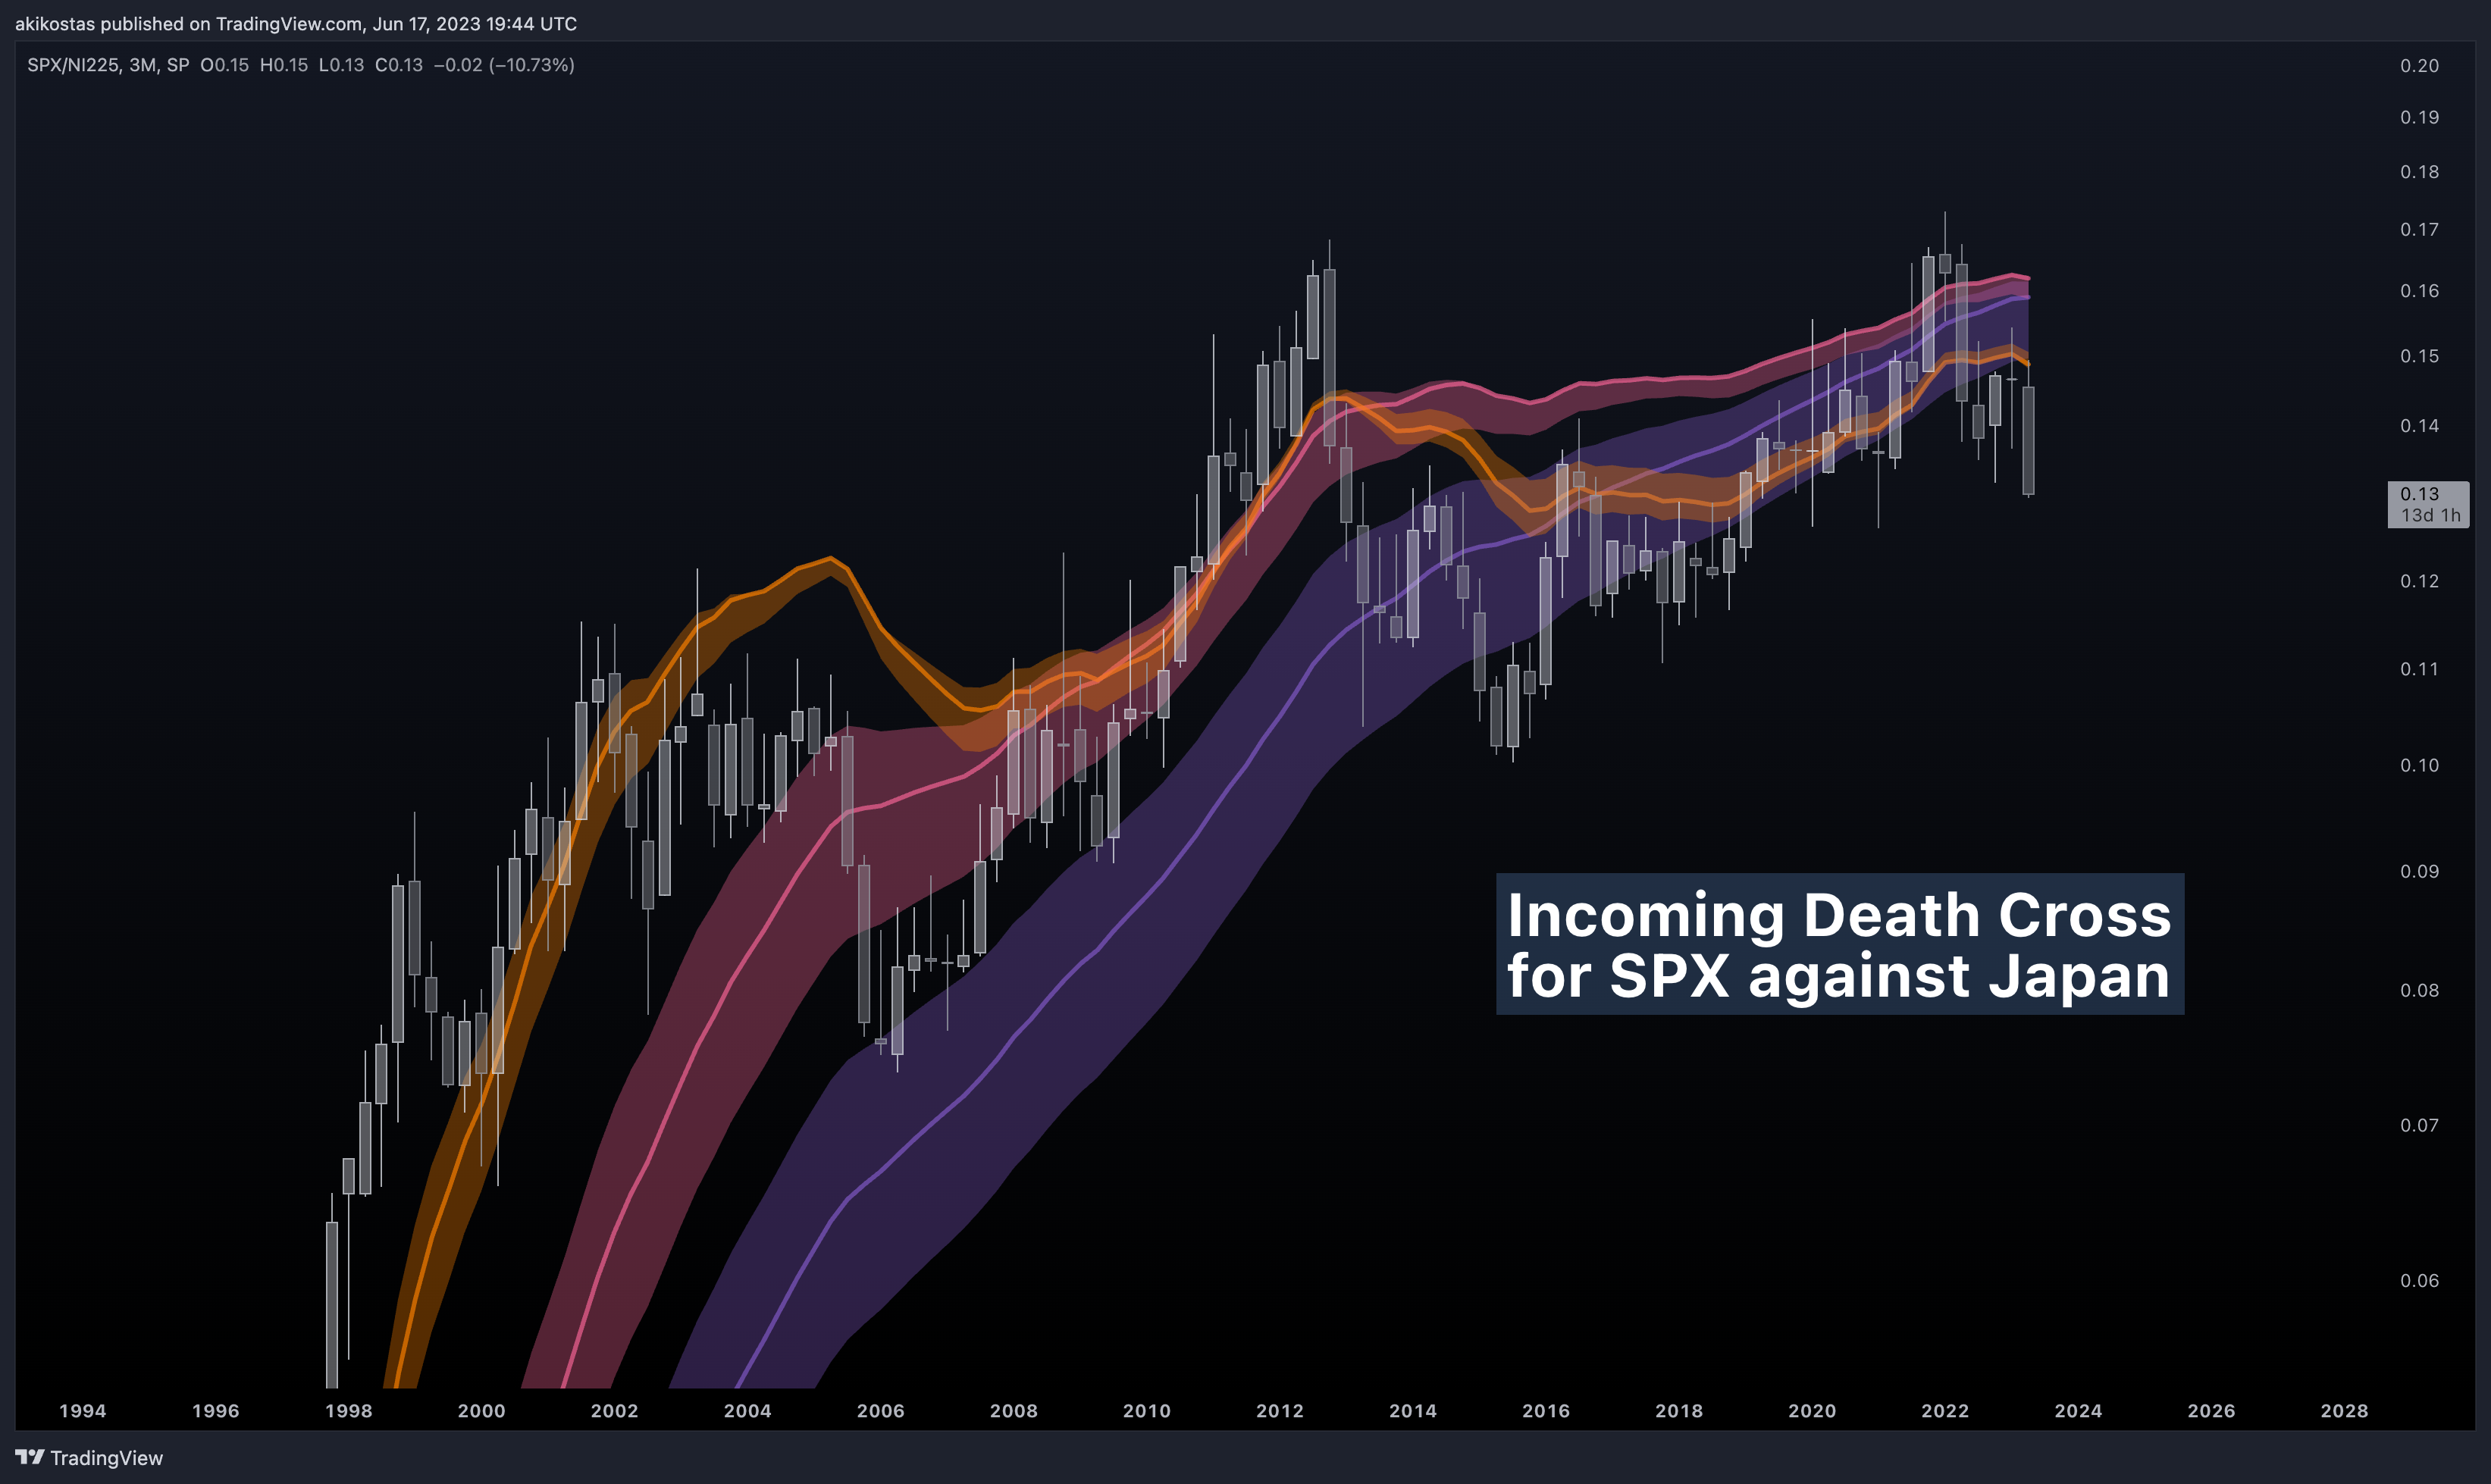Viewport: 2491px width, 1484px height.
Task: Click the 0.08 price axis label
Action: [2419, 990]
